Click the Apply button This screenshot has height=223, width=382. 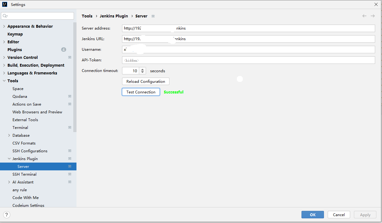pos(365,215)
